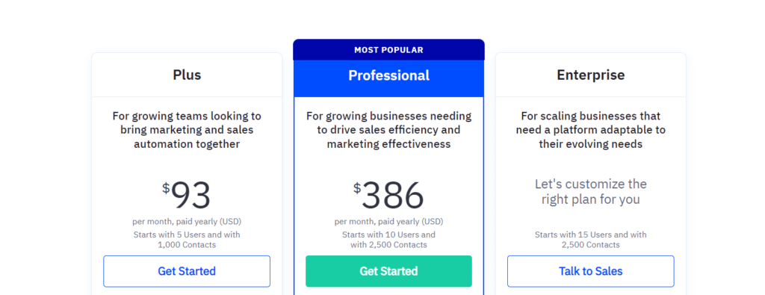Click the Professional description about sales efficiency
Viewport: 765px width, 295px height.
(x=388, y=130)
